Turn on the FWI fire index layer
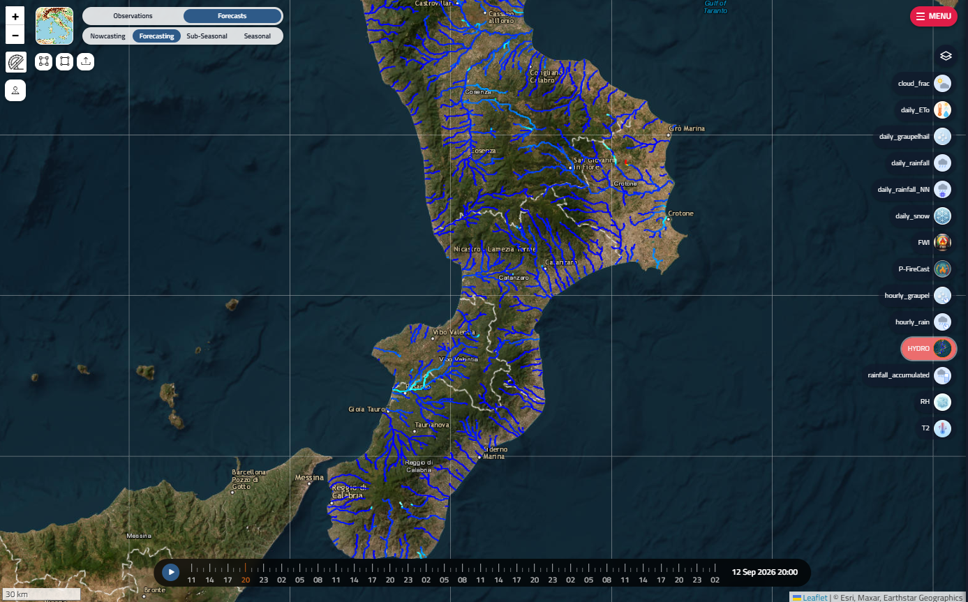This screenshot has width=968, height=602. [x=933, y=243]
